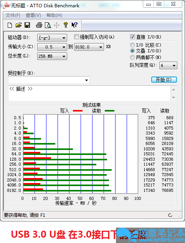Click the write value 24453

[149, 159]
